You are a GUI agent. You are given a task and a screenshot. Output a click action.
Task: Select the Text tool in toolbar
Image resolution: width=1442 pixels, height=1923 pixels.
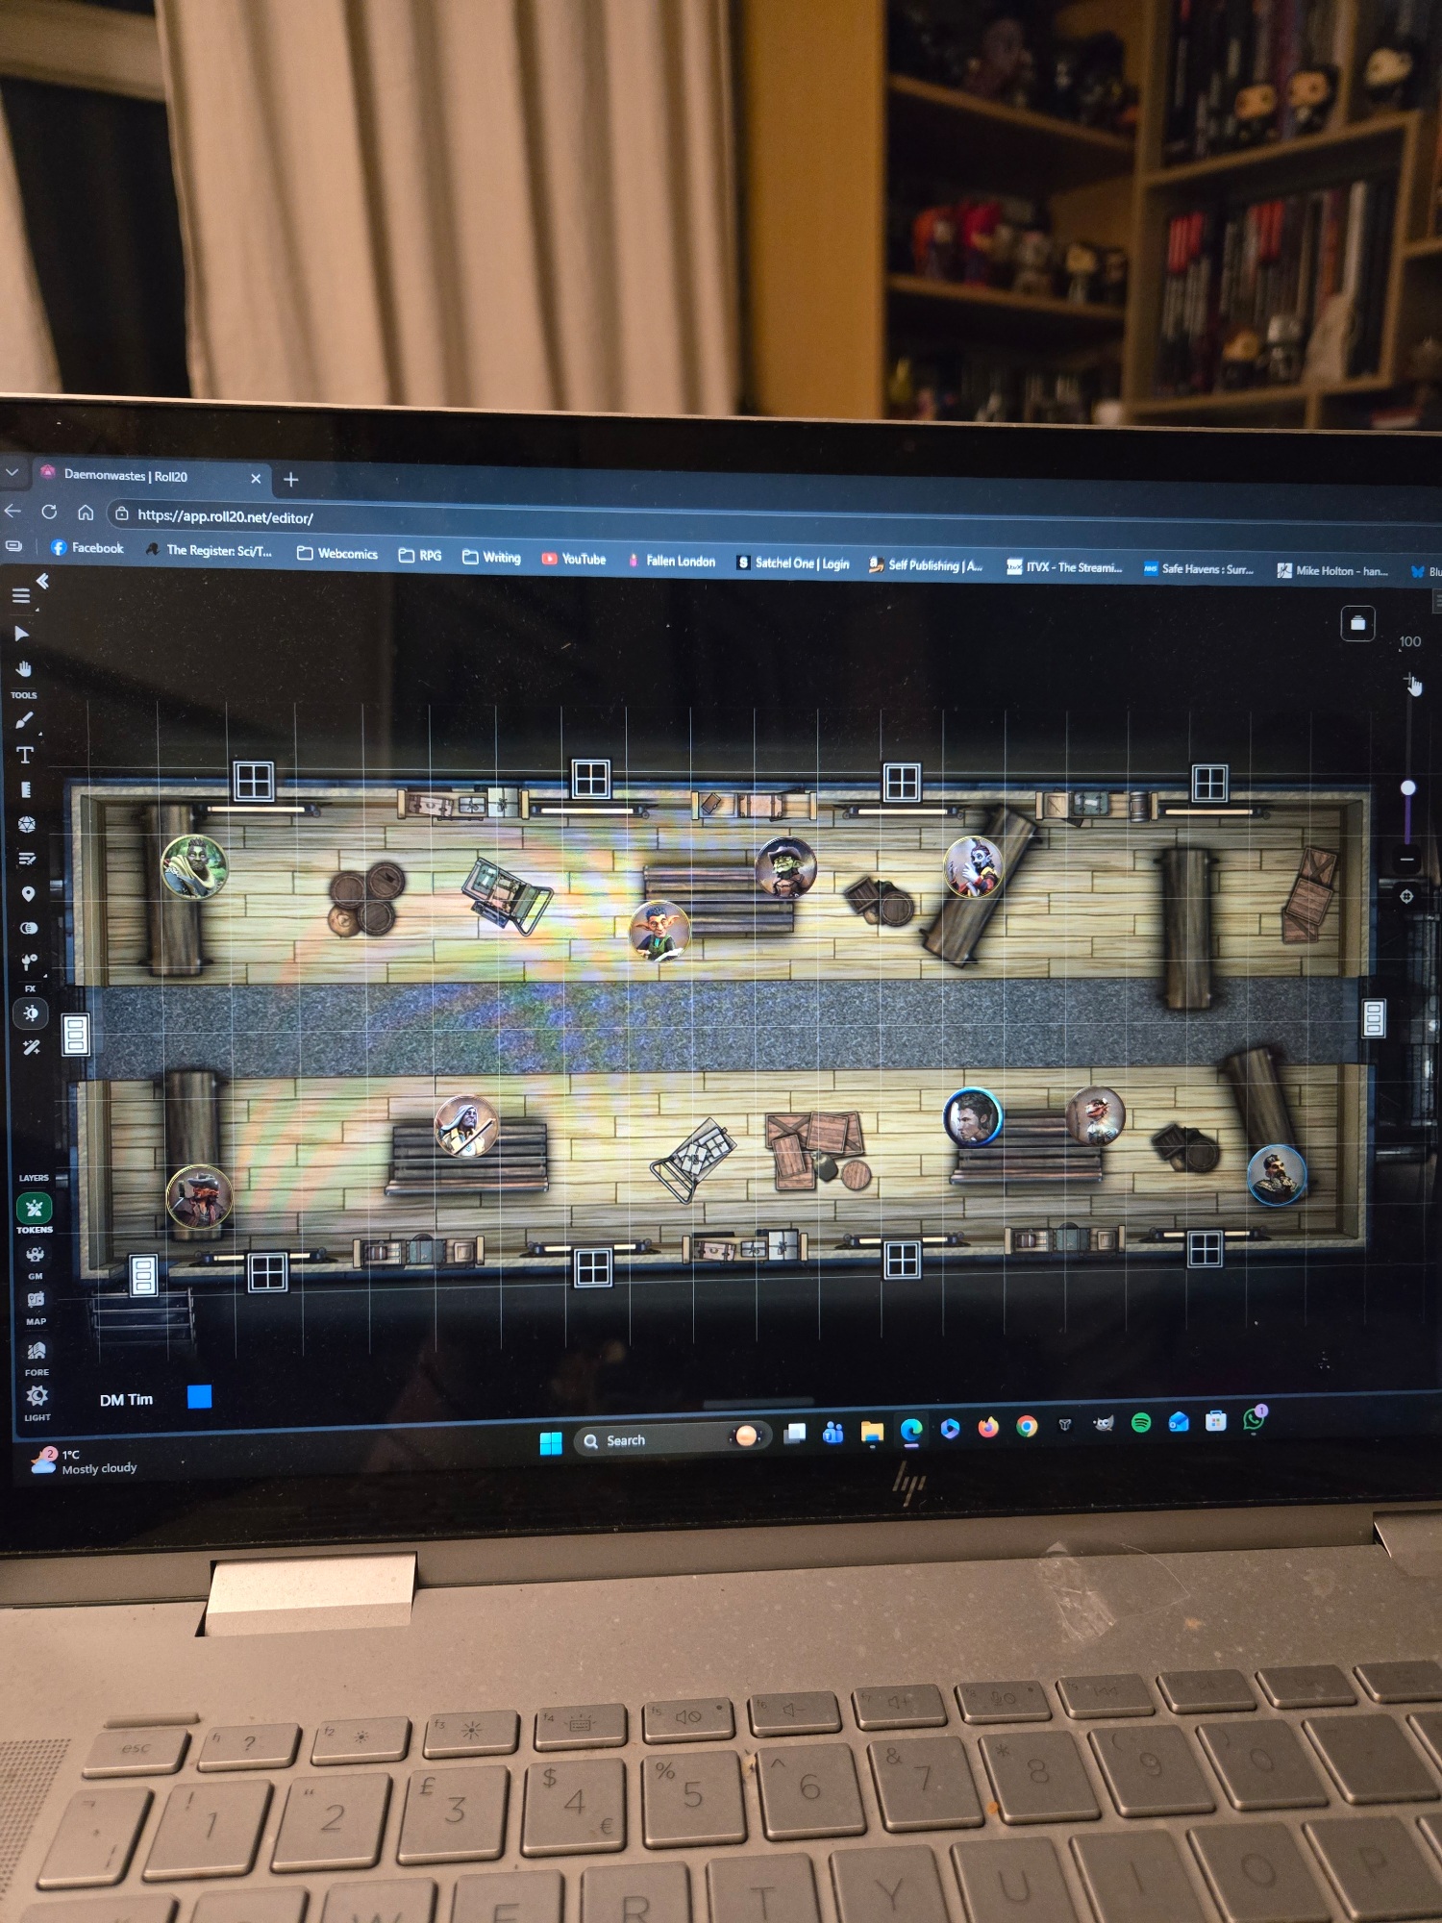(x=25, y=755)
